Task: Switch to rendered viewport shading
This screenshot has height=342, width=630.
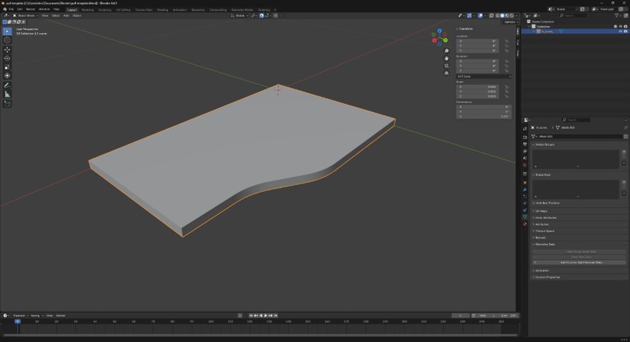Action: pyautogui.click(x=512, y=16)
